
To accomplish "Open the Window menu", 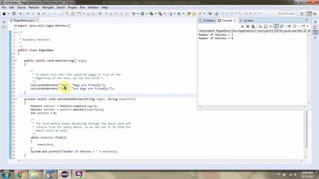I will (x=93, y=7).
